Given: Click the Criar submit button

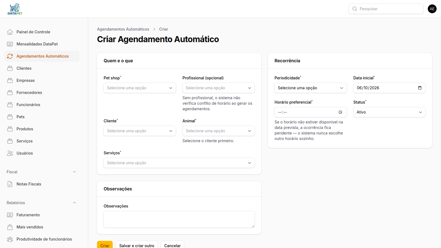Looking at the screenshot, I should (105, 245).
